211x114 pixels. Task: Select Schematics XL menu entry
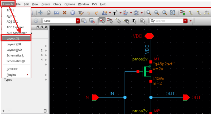[16, 61]
